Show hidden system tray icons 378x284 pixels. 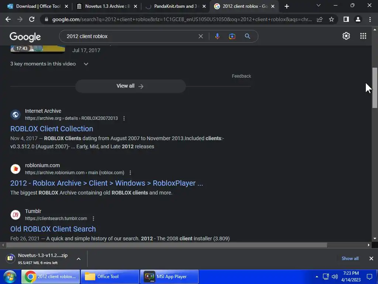[x=317, y=277]
